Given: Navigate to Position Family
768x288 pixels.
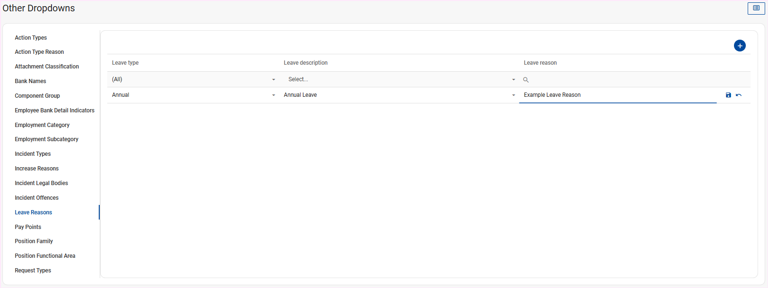Looking at the screenshot, I should pyautogui.click(x=34, y=241).
